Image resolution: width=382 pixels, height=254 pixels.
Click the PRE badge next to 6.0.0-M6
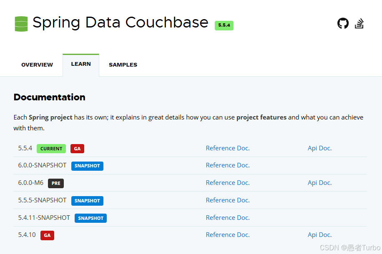click(x=56, y=184)
